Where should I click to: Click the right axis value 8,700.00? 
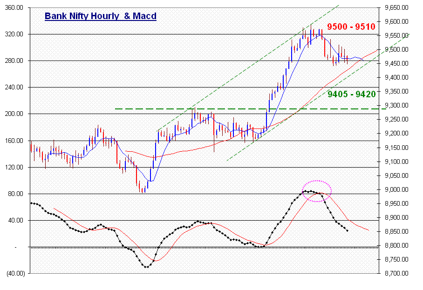396,274
